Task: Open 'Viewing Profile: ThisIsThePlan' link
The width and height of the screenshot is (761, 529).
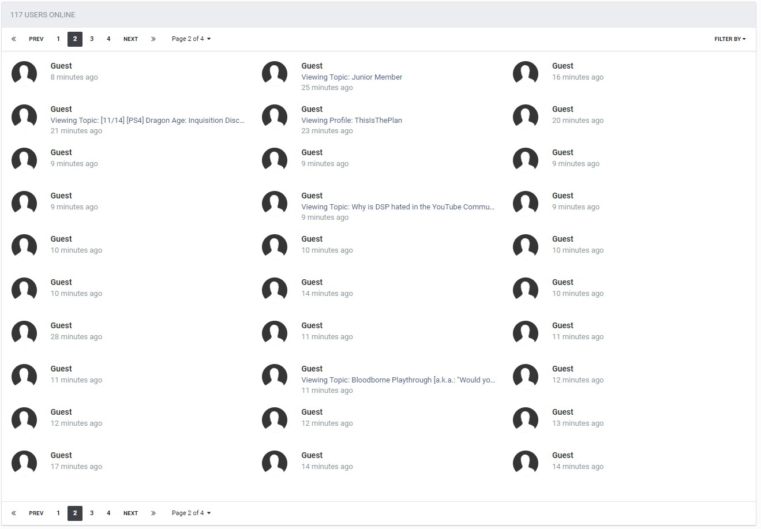Action: point(352,121)
